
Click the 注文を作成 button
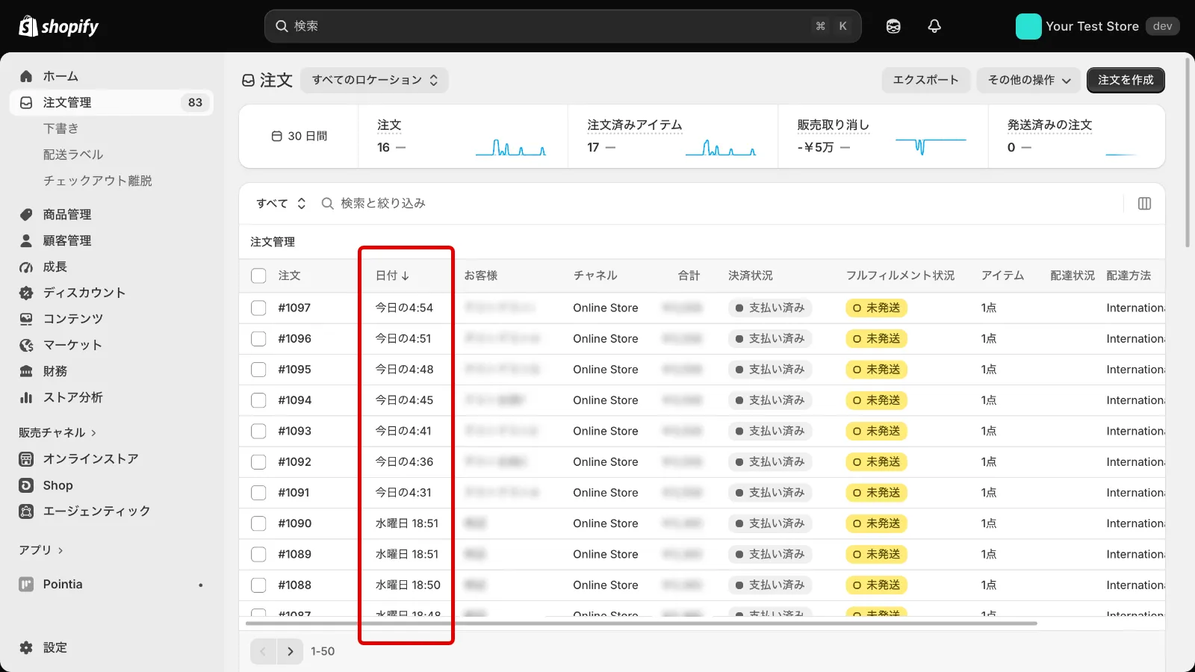tap(1126, 80)
